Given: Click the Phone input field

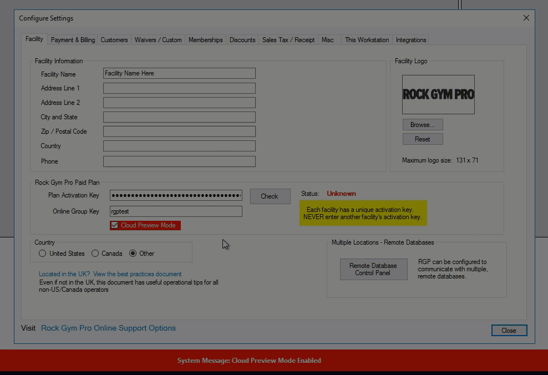Looking at the screenshot, I should 179,161.
